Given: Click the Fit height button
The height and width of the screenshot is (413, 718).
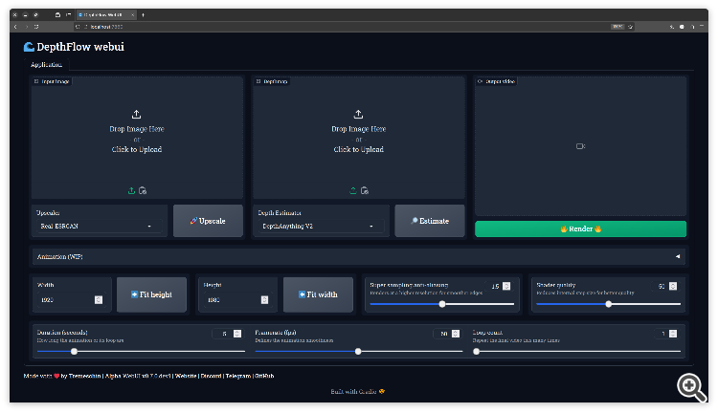Looking at the screenshot, I should 151,294.
